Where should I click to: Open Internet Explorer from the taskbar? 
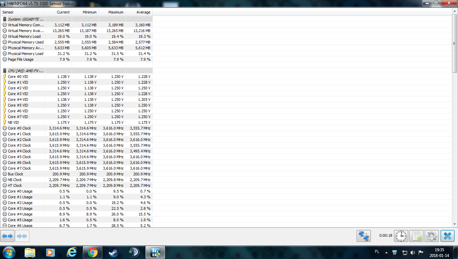(71, 252)
